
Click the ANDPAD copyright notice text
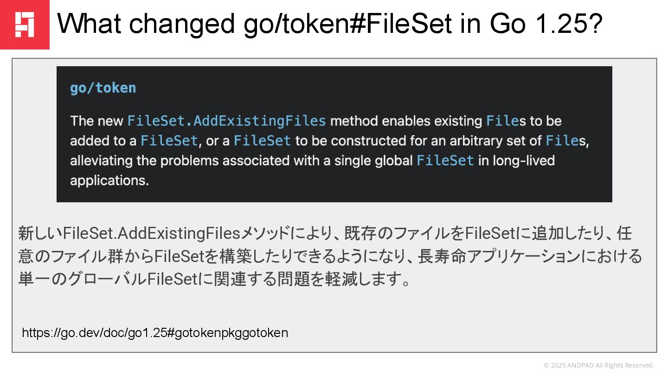(598, 365)
